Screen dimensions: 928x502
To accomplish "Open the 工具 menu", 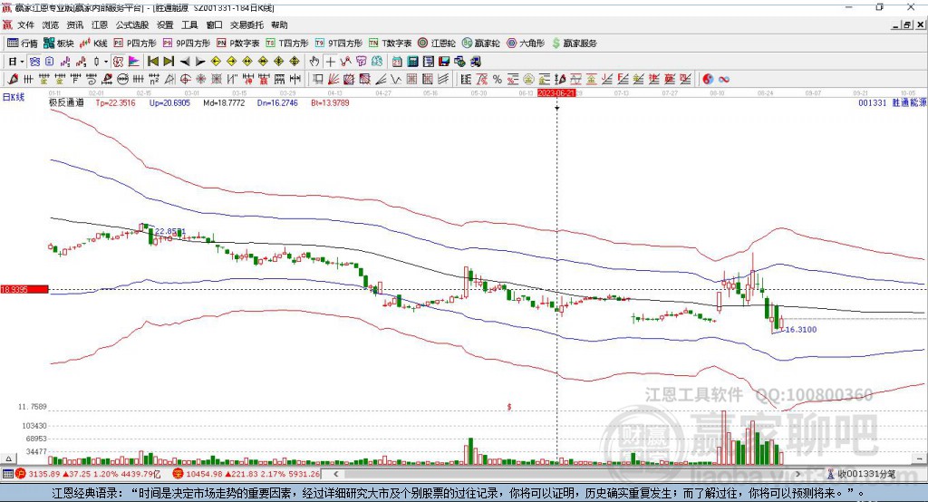I will [189, 24].
